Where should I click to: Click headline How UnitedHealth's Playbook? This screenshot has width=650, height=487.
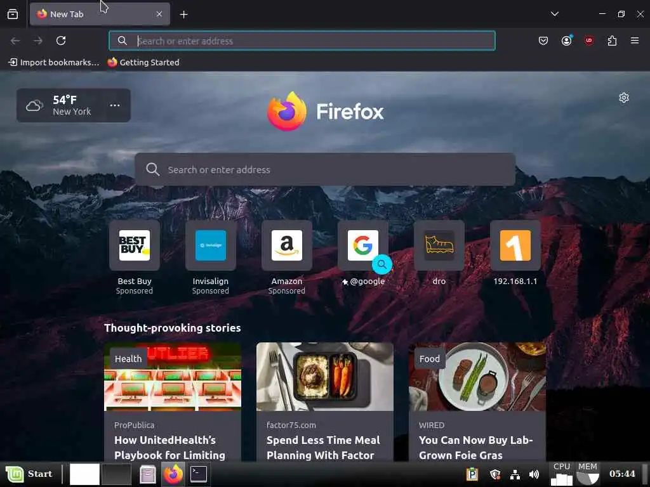tap(170, 447)
